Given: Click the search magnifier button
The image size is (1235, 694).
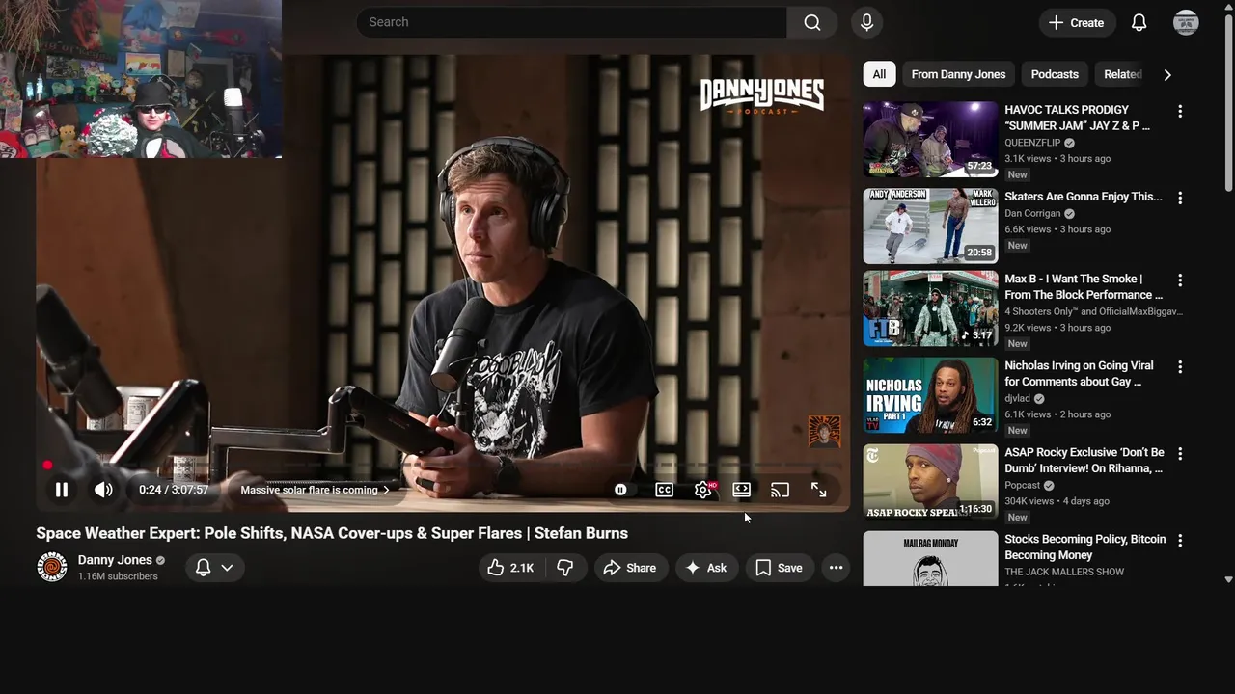Looking at the screenshot, I should click(812, 22).
